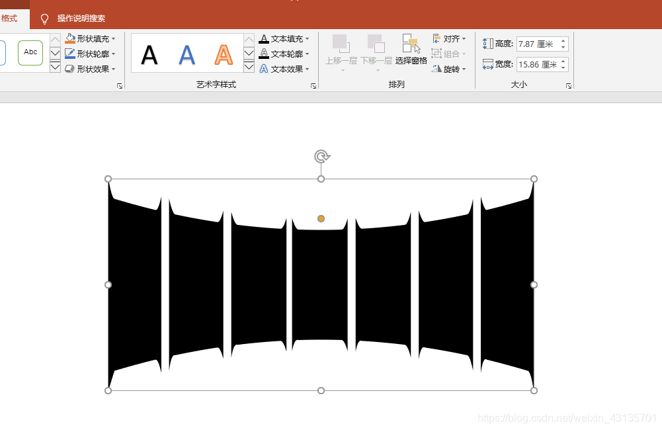Decrease the 宽度 value with the down spinner
Viewport: 662px width, 430px height.
(563, 67)
